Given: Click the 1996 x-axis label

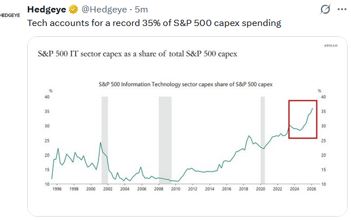Looking at the screenshot, I should [57, 189].
